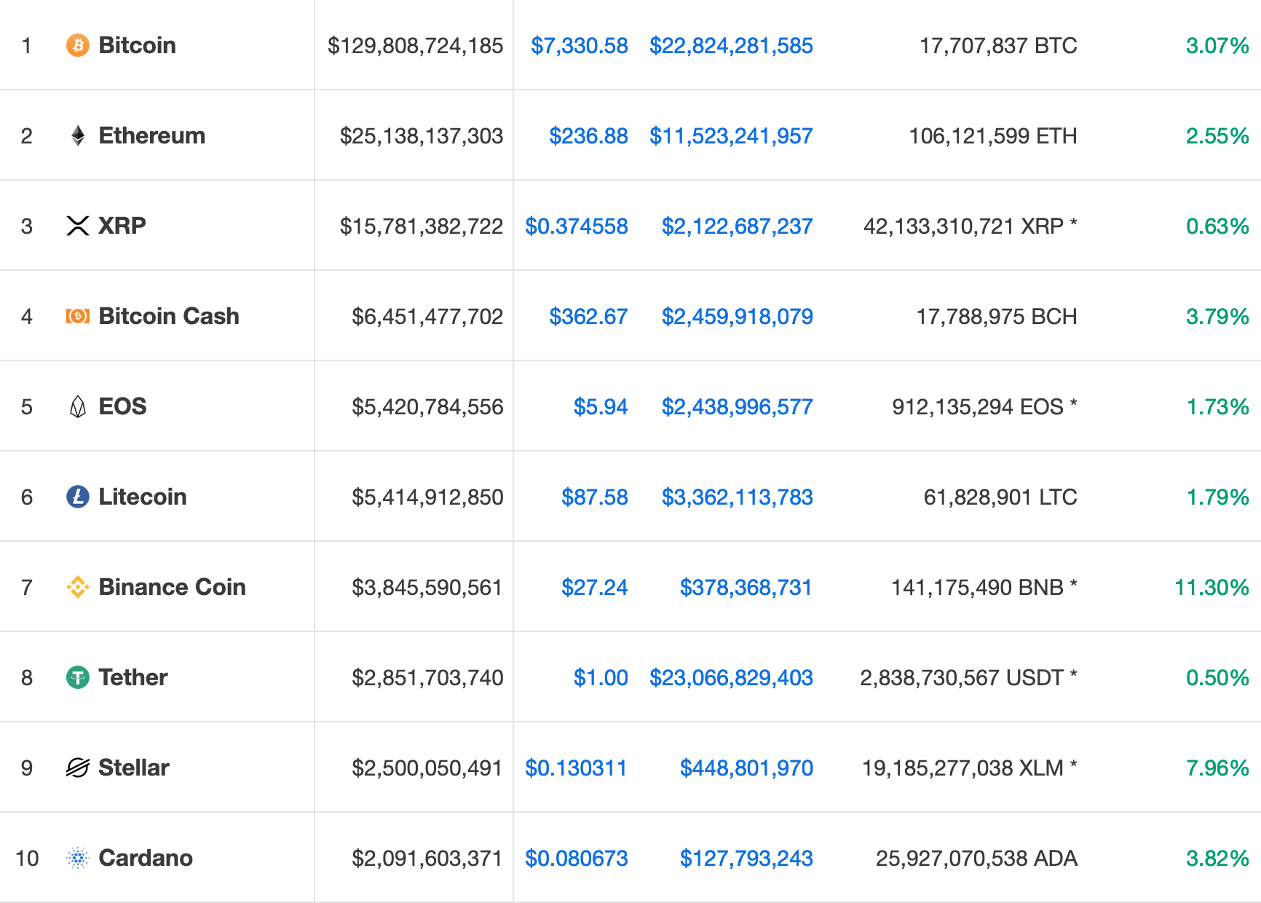The height and width of the screenshot is (903, 1261).
Task: Click the Binance Coin yellow logo icon
Action: 78,587
